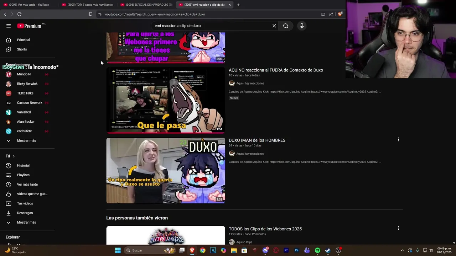Play the Que le pasa thumbnail video
This screenshot has width=456, height=256.
coord(166,100)
